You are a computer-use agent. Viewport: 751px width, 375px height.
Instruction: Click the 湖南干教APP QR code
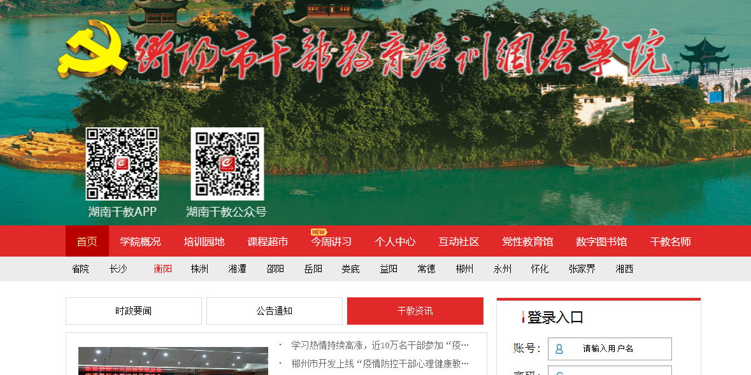(122, 164)
